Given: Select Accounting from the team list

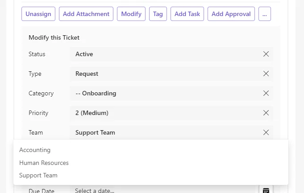Looking at the screenshot, I should point(150,150).
